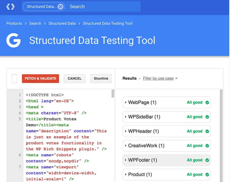Screen dimensions: 233x182
Task: Click WPHeader All good status text
Action: 194,131
